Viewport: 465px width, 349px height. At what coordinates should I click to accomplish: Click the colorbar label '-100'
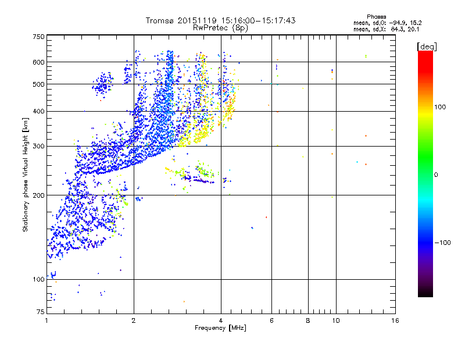[x=443, y=243]
